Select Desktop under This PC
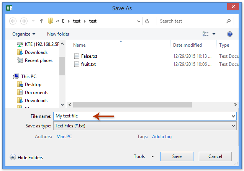The height and width of the screenshot is (171, 244). (x=33, y=85)
